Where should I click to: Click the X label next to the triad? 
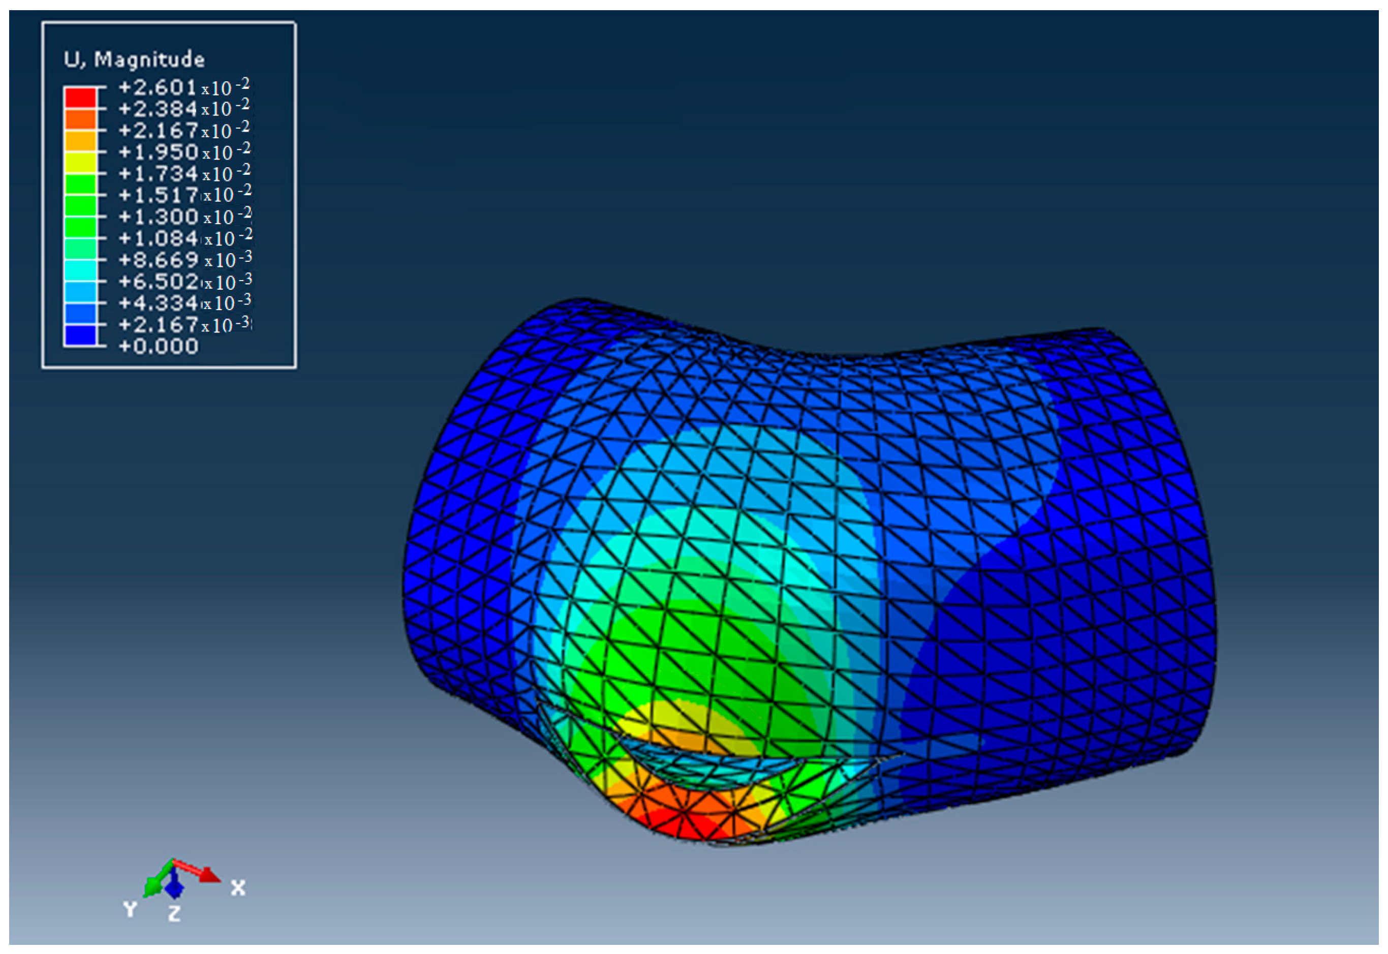coord(238,887)
